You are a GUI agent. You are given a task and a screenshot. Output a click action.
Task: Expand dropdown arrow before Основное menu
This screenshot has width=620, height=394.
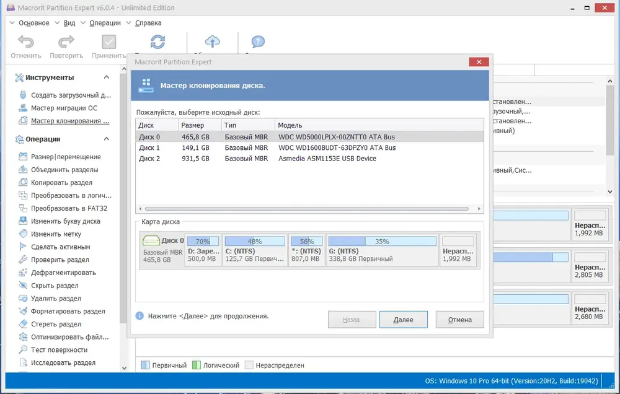pyautogui.click(x=12, y=23)
